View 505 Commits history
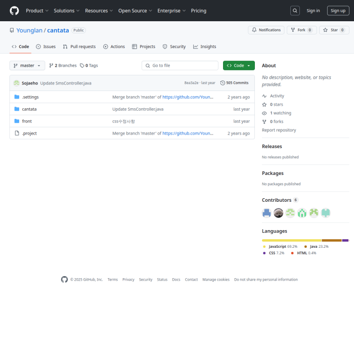The image size is (354, 354). coord(234,83)
